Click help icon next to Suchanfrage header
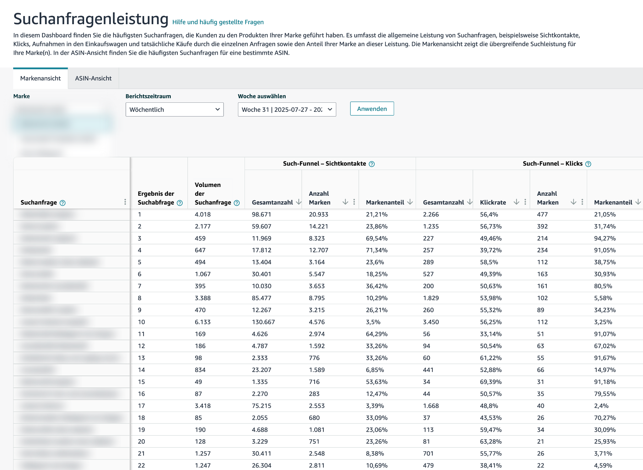643x470 pixels. 62,203
